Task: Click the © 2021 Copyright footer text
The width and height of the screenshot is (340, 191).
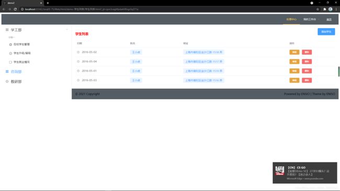Action: [87, 94]
